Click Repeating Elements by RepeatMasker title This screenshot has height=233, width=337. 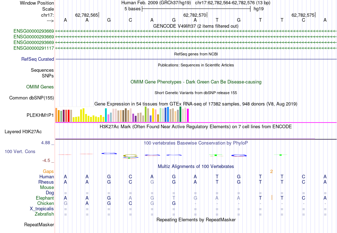(196, 220)
